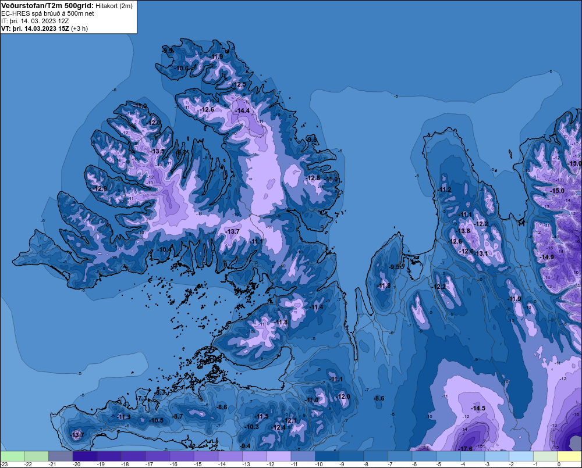This screenshot has width=582, height=468.
Task: Select the -10.6 temperature label
Action: pyautogui.click(x=181, y=68)
